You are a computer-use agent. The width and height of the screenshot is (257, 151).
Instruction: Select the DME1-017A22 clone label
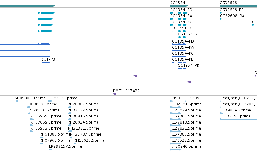pos(126,91)
